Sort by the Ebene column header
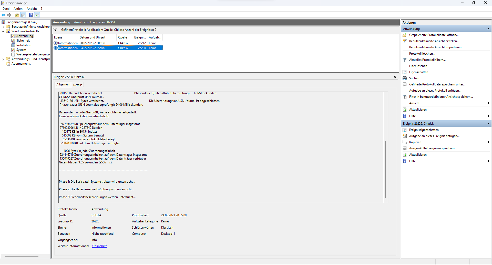 click(65, 37)
